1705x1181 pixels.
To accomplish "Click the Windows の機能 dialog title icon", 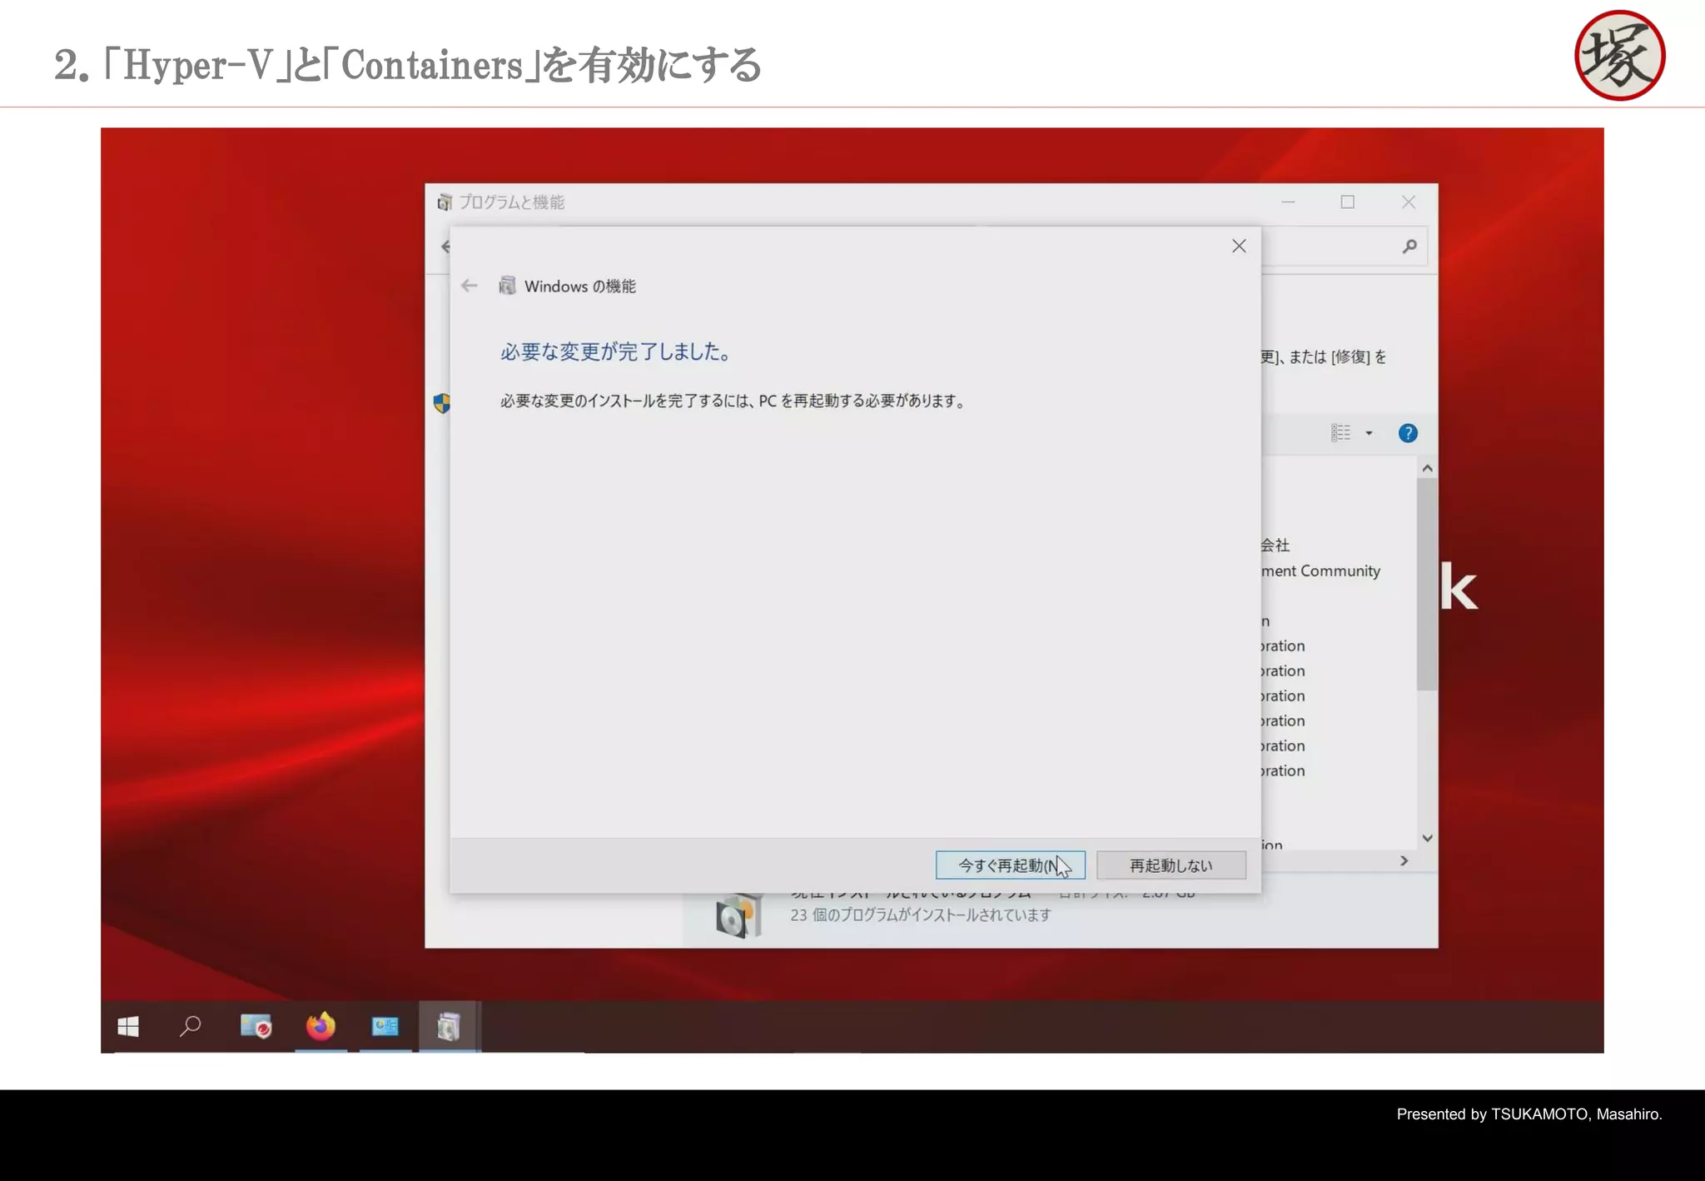I will coord(507,286).
